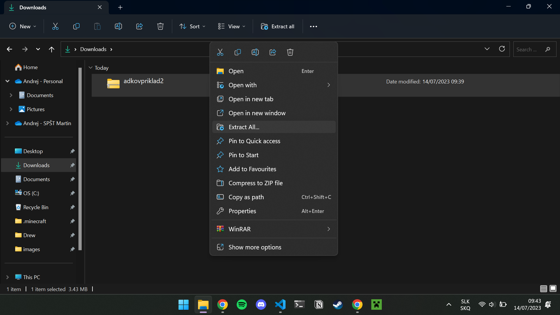
Task: Open Visual Studio Code from the taskbar
Action: 280,304
